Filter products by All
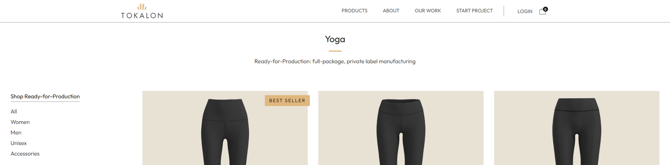This screenshot has height=165, width=670. click(14, 111)
